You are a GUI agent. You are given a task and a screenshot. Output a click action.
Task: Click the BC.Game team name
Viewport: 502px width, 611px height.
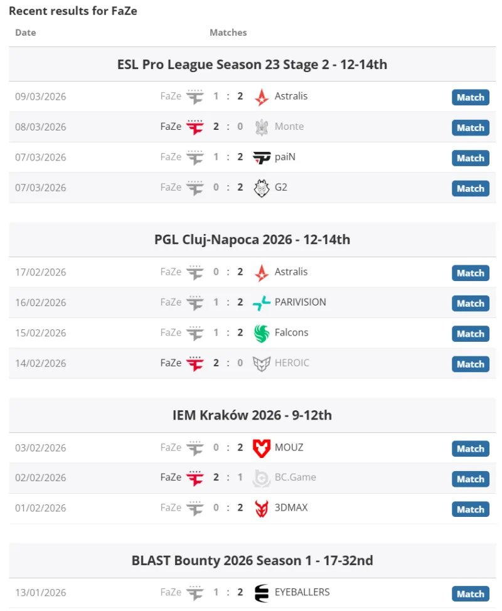click(295, 477)
